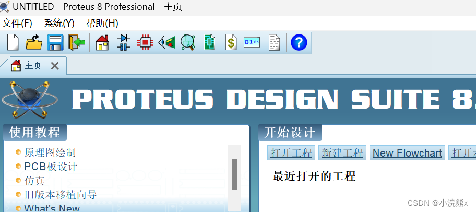Open Bill of Materials dollar icon

coord(231,42)
